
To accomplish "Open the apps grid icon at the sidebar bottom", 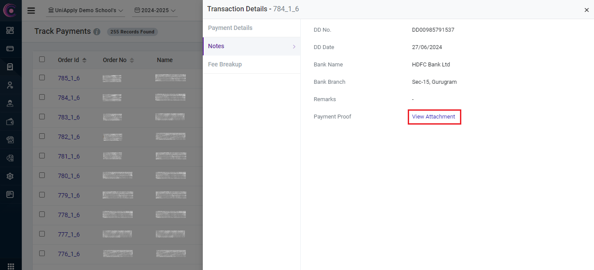I will click(x=10, y=266).
